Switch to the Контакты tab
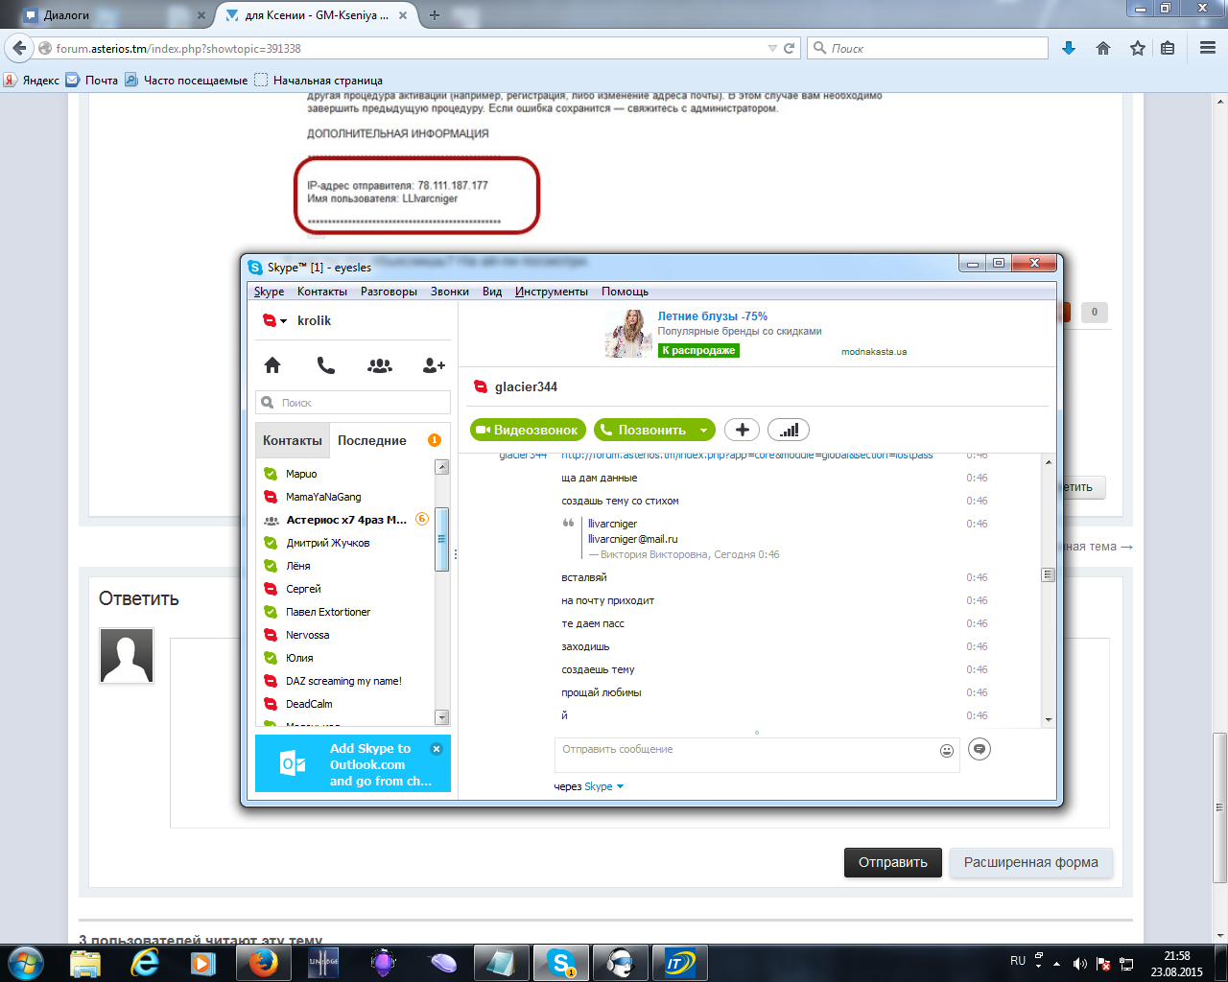This screenshot has width=1228, height=982. pyautogui.click(x=293, y=440)
